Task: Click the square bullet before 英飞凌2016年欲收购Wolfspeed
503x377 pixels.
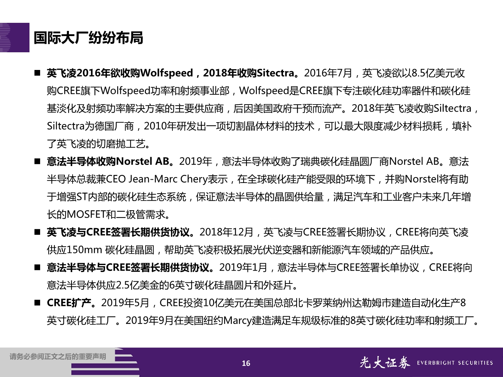Action: 37,72
